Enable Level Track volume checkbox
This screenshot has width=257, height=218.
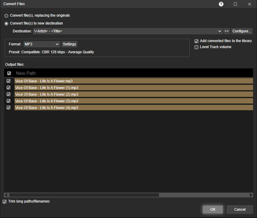pos(196,47)
